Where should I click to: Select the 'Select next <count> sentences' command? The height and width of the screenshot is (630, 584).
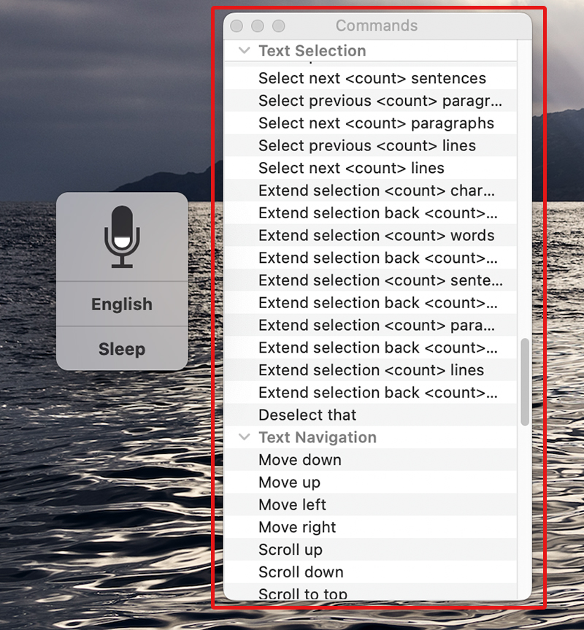tap(372, 78)
